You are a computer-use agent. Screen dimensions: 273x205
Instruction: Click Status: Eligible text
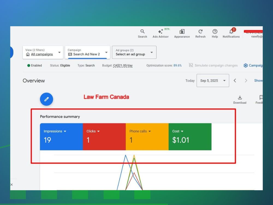[x=60, y=66]
